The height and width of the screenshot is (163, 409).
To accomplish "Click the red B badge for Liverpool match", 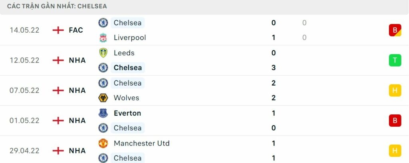I will [x=395, y=30].
